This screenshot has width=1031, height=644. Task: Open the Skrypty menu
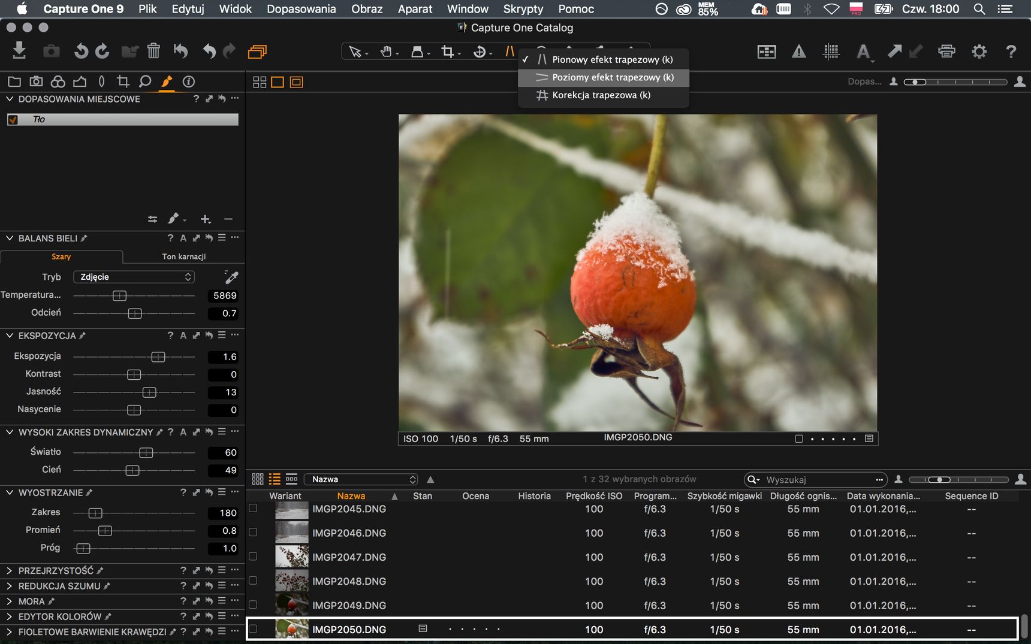click(x=523, y=9)
